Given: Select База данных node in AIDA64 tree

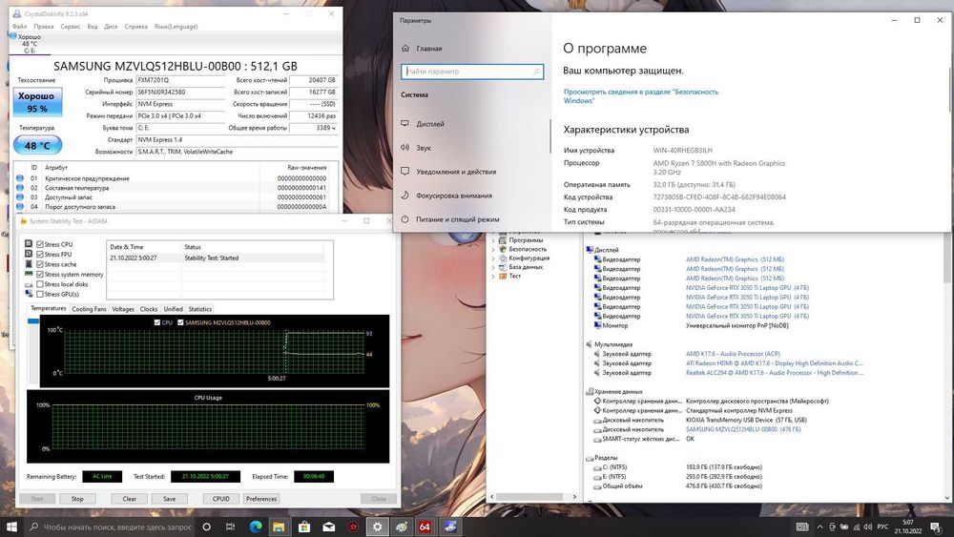Looking at the screenshot, I should click(x=526, y=267).
